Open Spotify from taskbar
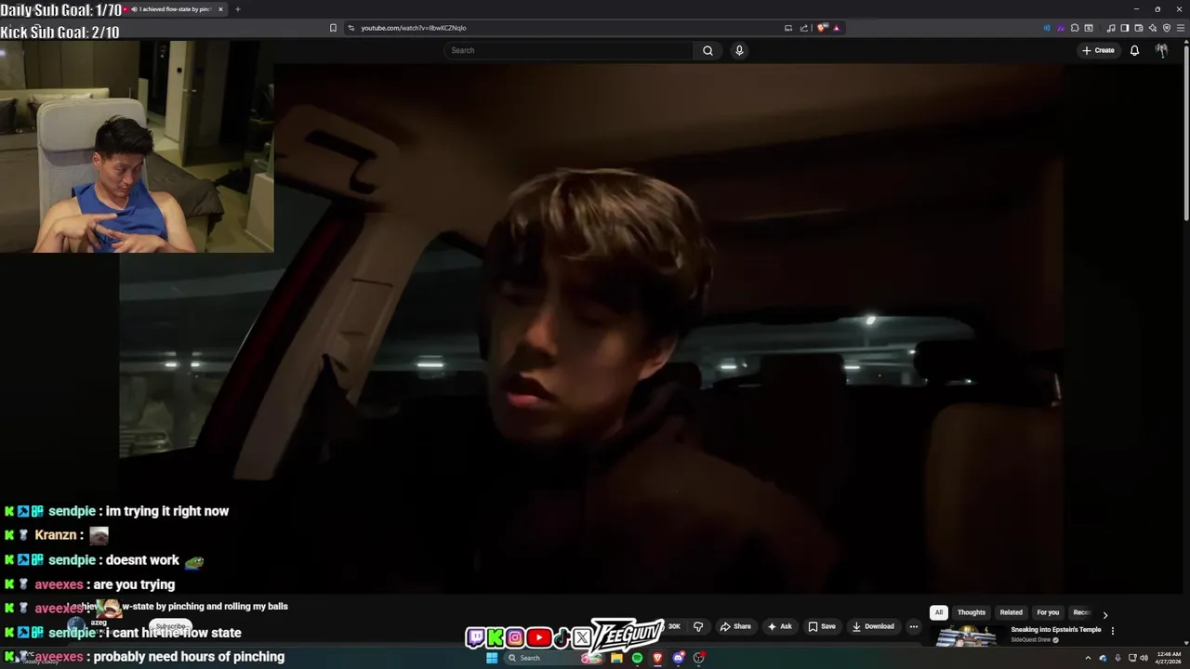 pyautogui.click(x=637, y=658)
